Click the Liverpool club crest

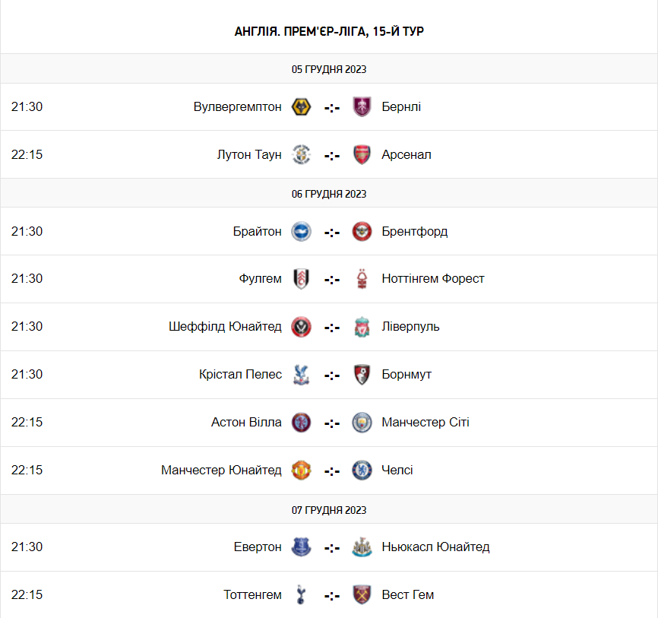pos(362,326)
